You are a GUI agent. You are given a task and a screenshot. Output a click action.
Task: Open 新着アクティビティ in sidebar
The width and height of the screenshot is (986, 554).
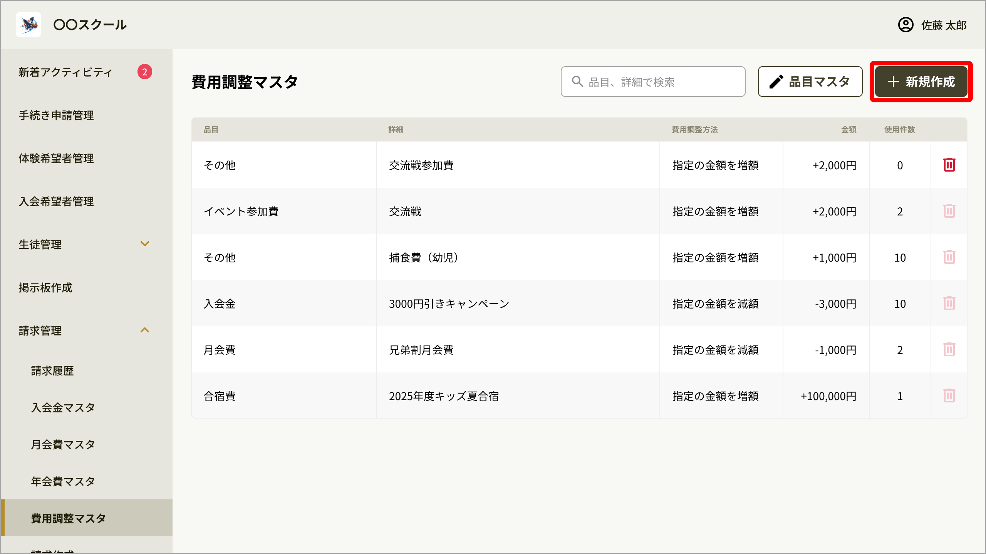(65, 72)
